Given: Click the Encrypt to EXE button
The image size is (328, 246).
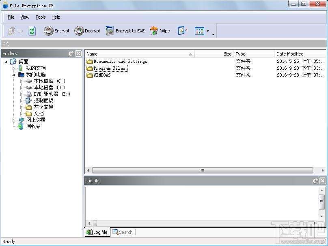Looking at the screenshot, I should pyautogui.click(x=125, y=31).
